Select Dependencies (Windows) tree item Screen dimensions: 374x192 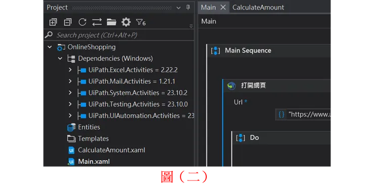(x=115, y=58)
